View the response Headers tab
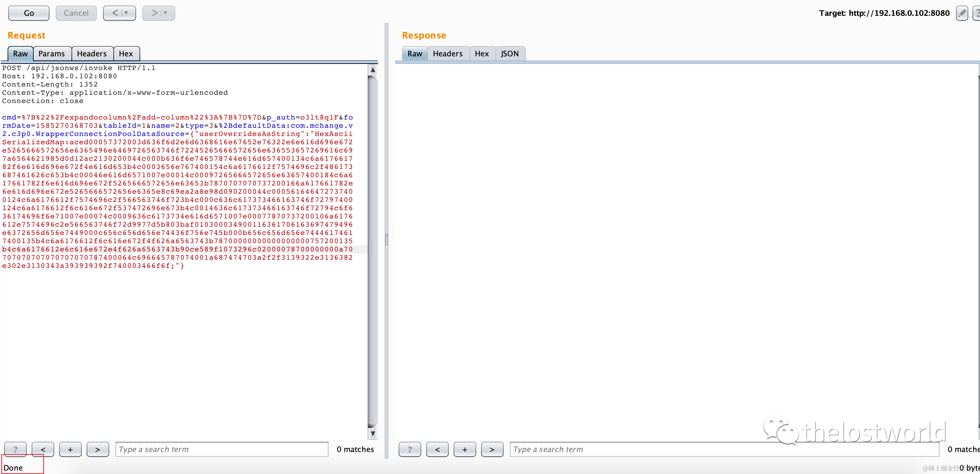This screenshot has height=474, width=980. [448, 54]
